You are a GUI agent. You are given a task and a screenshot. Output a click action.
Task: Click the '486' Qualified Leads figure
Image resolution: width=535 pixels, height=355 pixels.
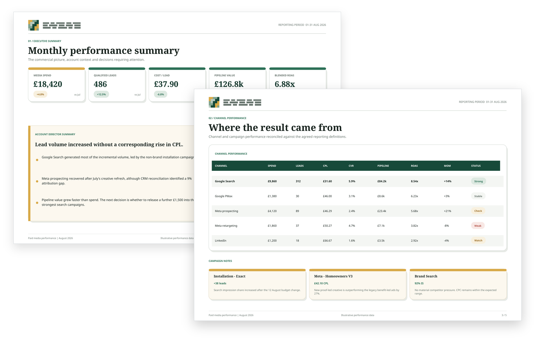(x=100, y=84)
